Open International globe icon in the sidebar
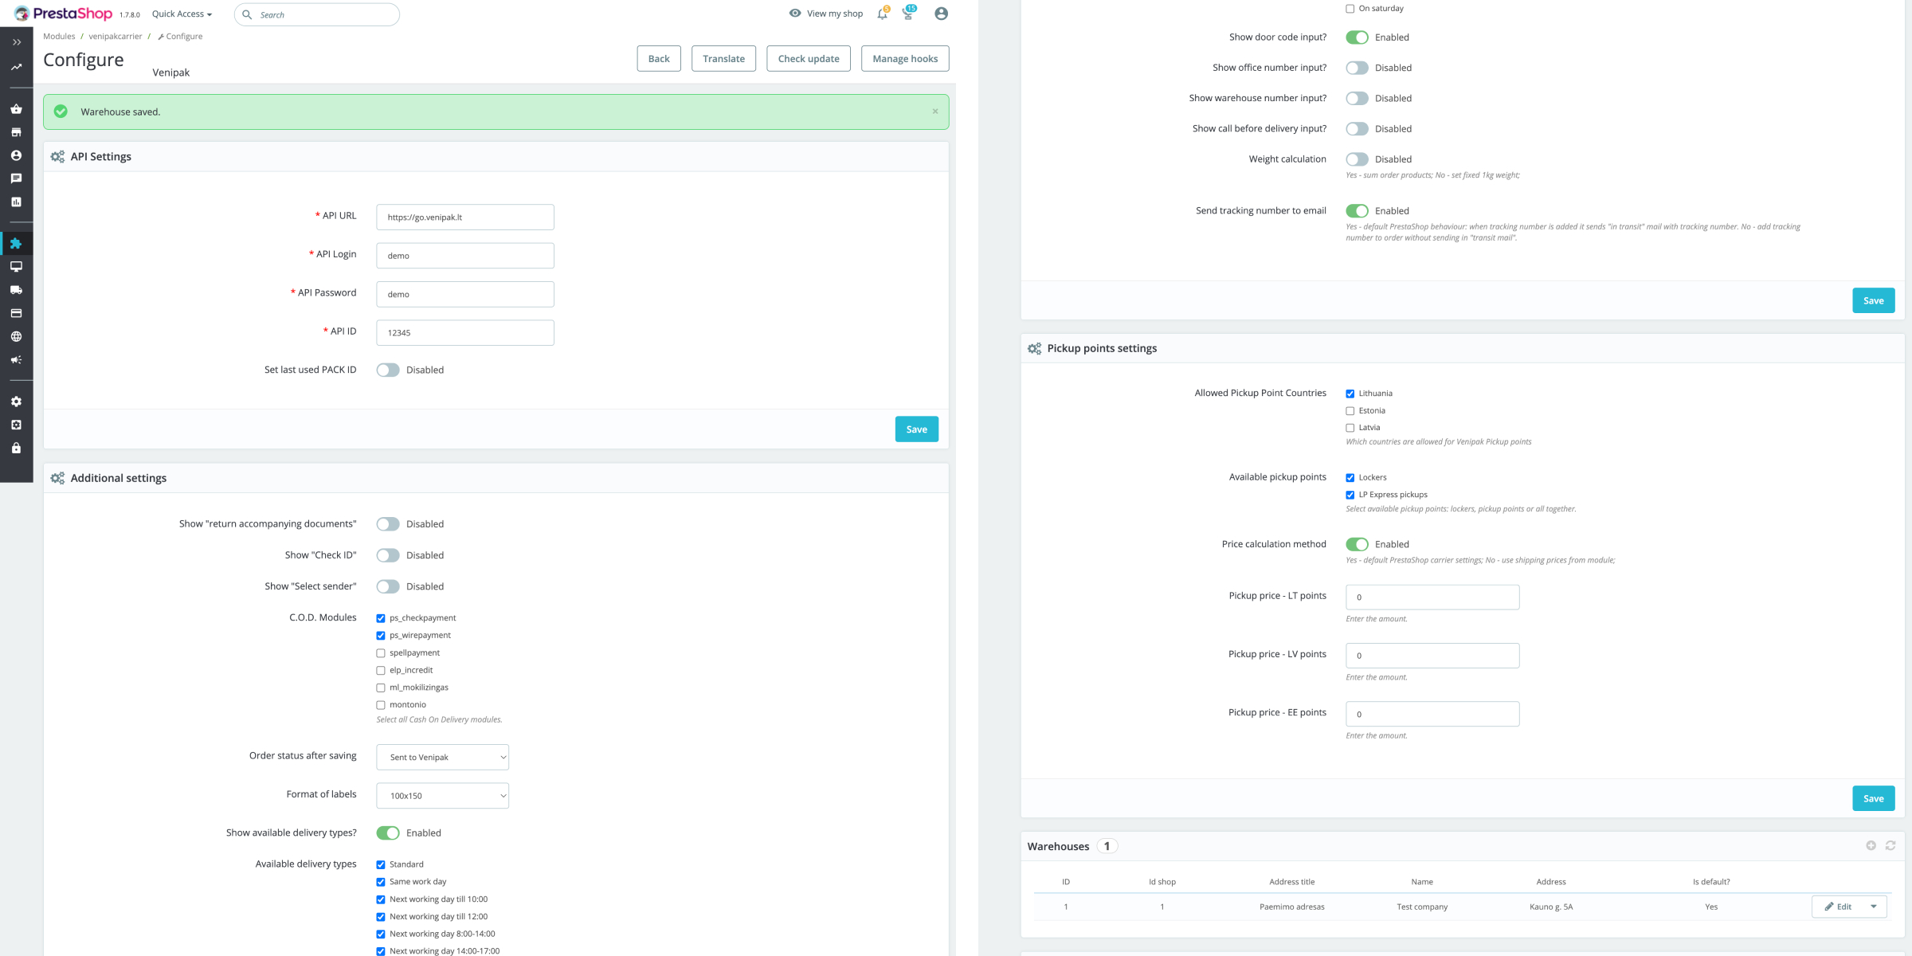Viewport: 1912px width, 956px height. (x=16, y=336)
